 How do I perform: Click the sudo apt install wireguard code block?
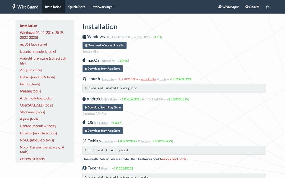[x=174, y=88]
